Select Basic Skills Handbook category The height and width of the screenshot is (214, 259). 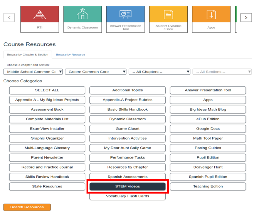point(128,110)
